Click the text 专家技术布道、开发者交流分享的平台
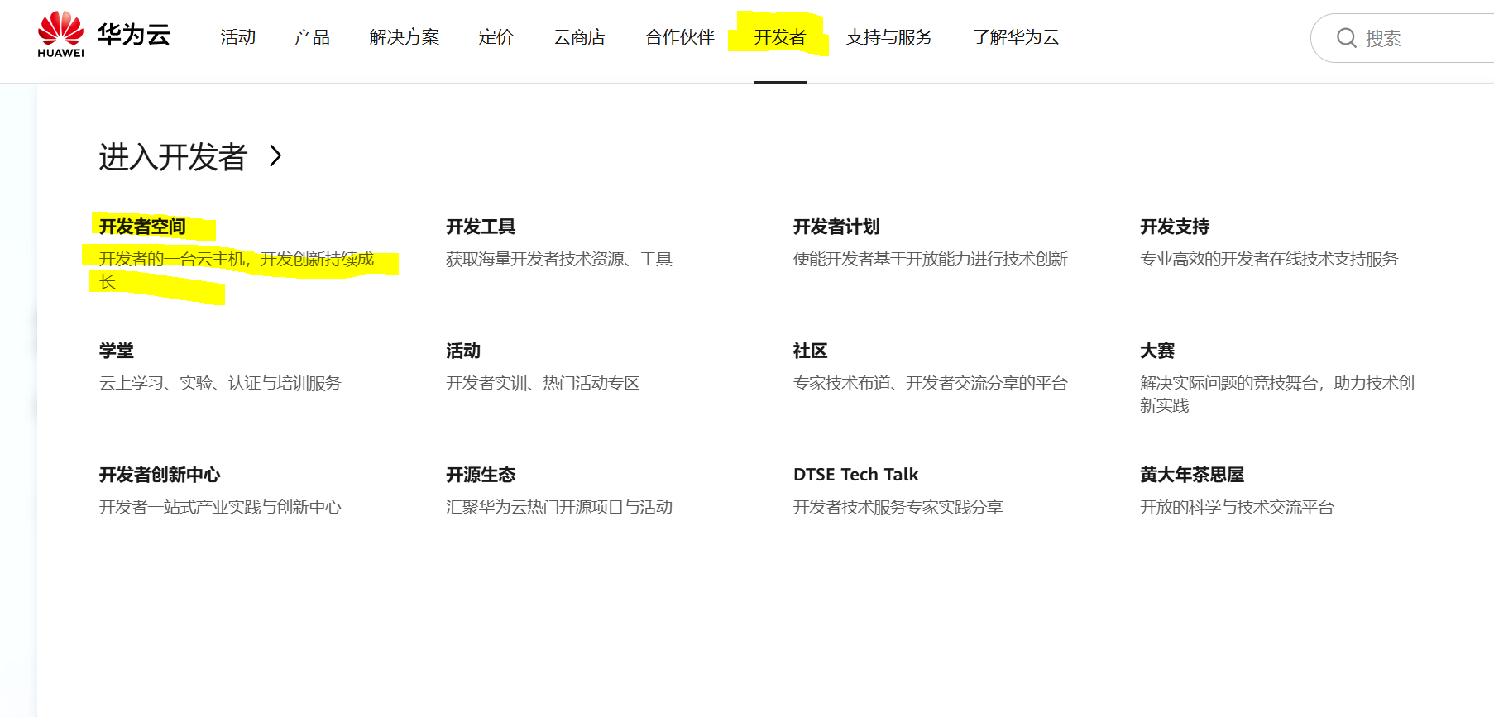The width and height of the screenshot is (1494, 717). (x=930, y=383)
